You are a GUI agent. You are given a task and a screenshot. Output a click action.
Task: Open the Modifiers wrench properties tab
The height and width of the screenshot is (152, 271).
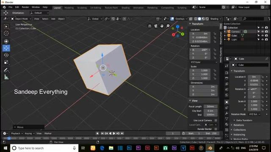pos(227,113)
